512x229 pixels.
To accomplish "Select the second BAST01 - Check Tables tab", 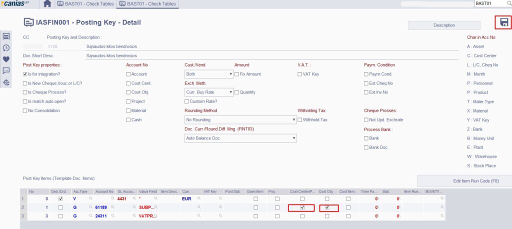I will (x=147, y=4).
